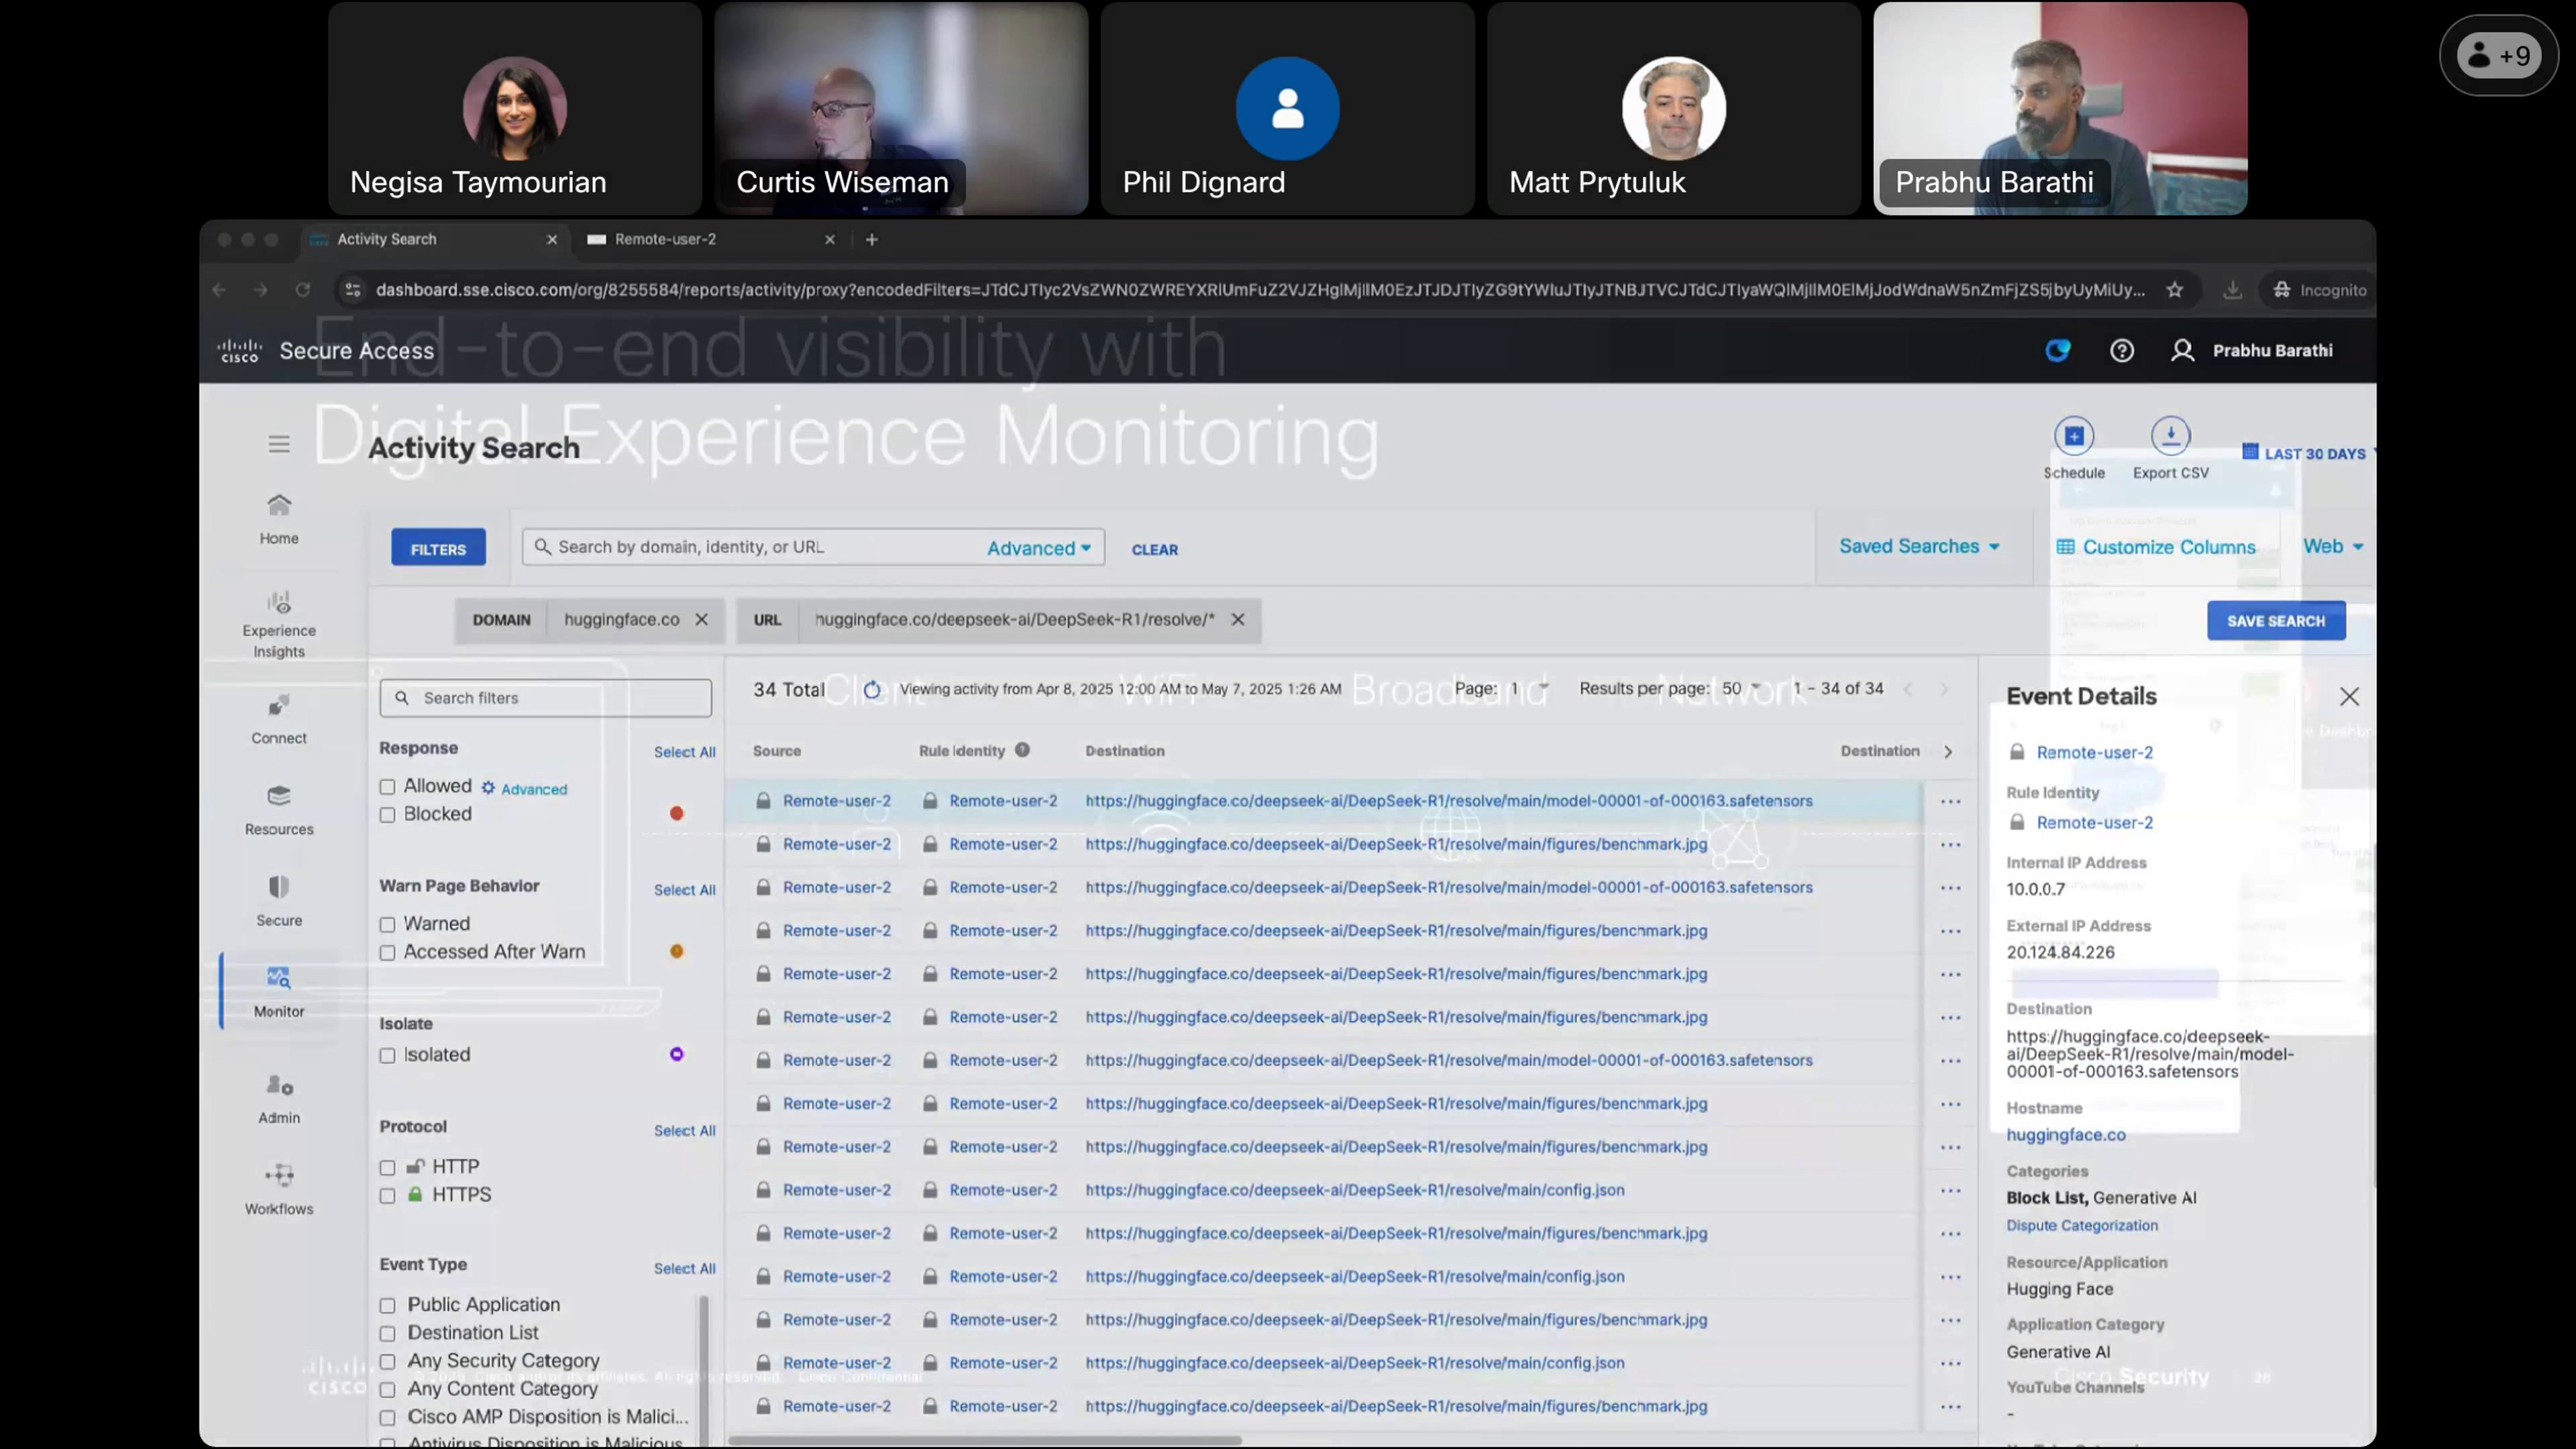This screenshot has width=2576, height=1449.
Task: Open a new browser tab
Action: pos(871,240)
